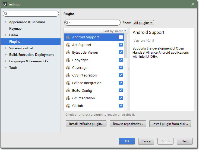Toggle the Coverage plugin checkbox
This screenshot has height=150, width=199.
(x=121, y=68)
